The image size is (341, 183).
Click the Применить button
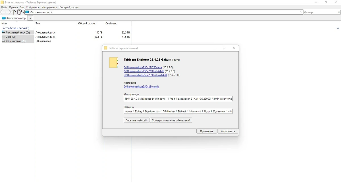[x=207, y=131]
